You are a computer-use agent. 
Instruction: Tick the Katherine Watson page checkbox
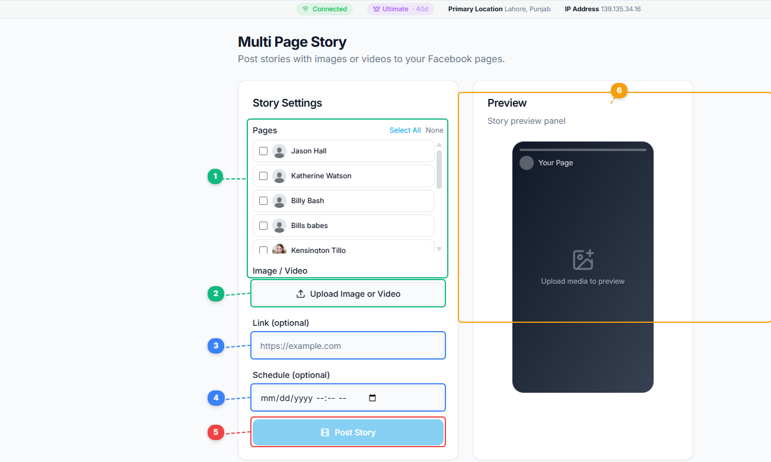click(x=263, y=176)
